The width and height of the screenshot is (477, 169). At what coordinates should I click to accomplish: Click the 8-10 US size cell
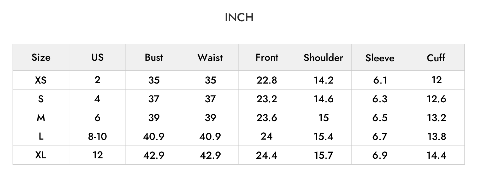97,136
